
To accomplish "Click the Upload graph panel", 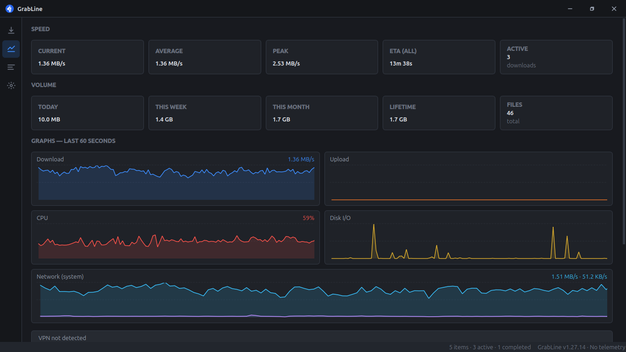I will 468,179.
